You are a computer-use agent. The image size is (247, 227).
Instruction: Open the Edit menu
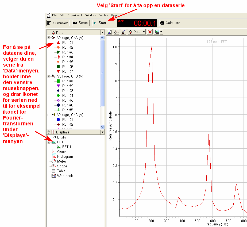(62, 15)
